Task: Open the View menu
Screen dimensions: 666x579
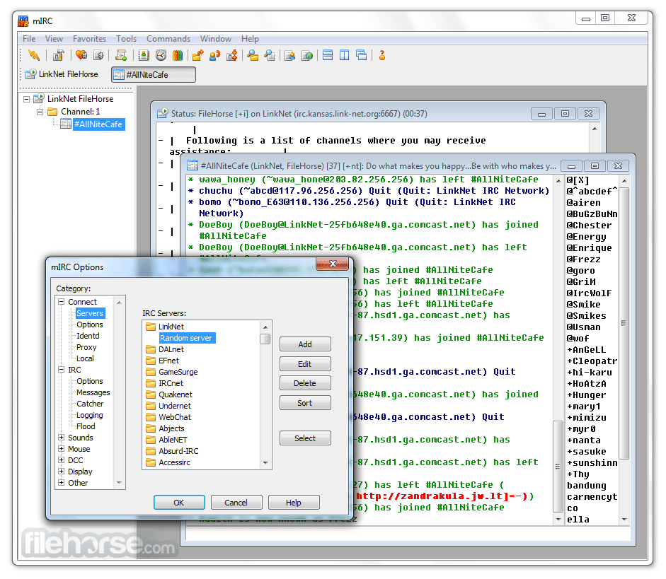Action: click(x=54, y=39)
